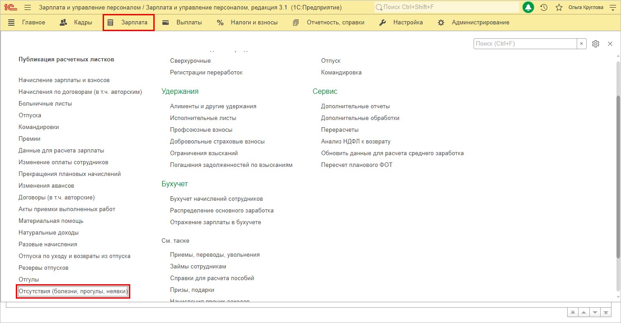Open Отражение зарплаты в бухучете

pyautogui.click(x=216, y=222)
